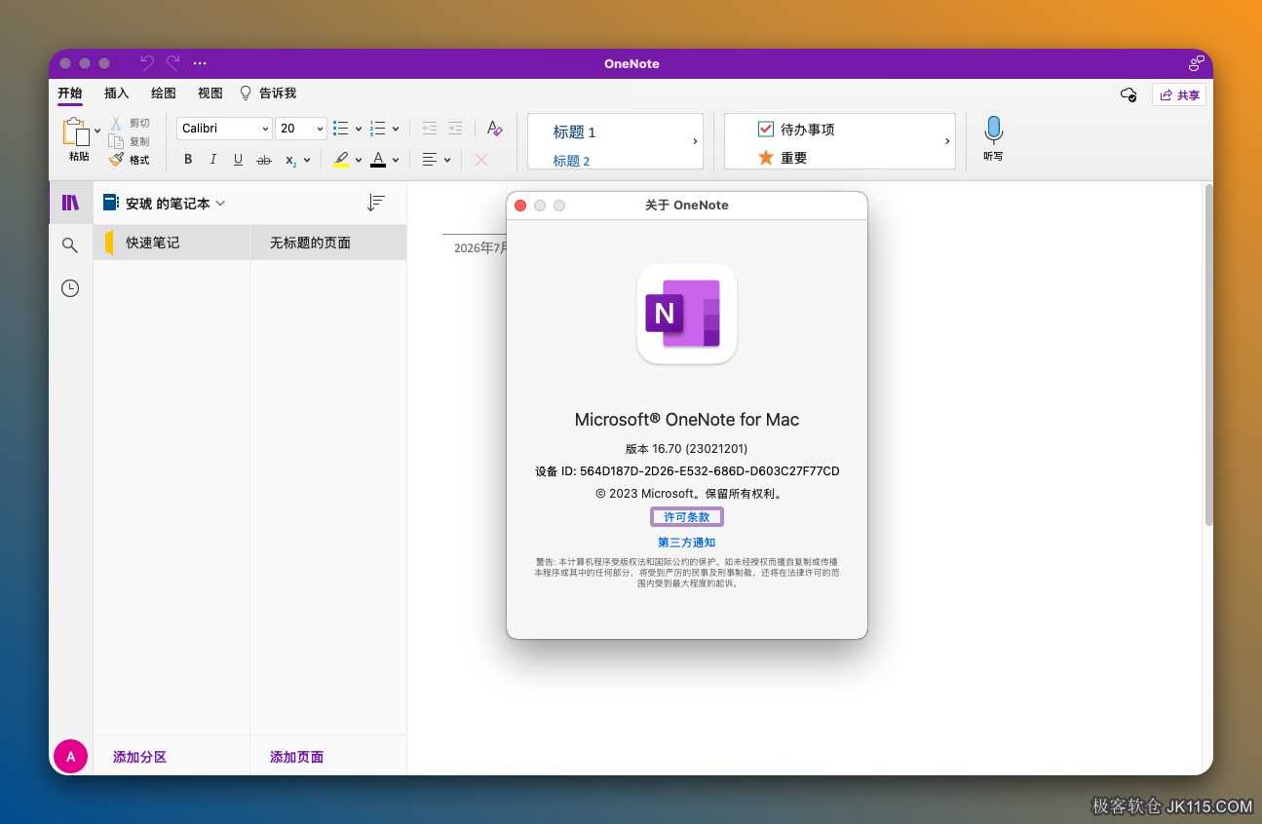Decrease the paragraph indent

point(430,129)
